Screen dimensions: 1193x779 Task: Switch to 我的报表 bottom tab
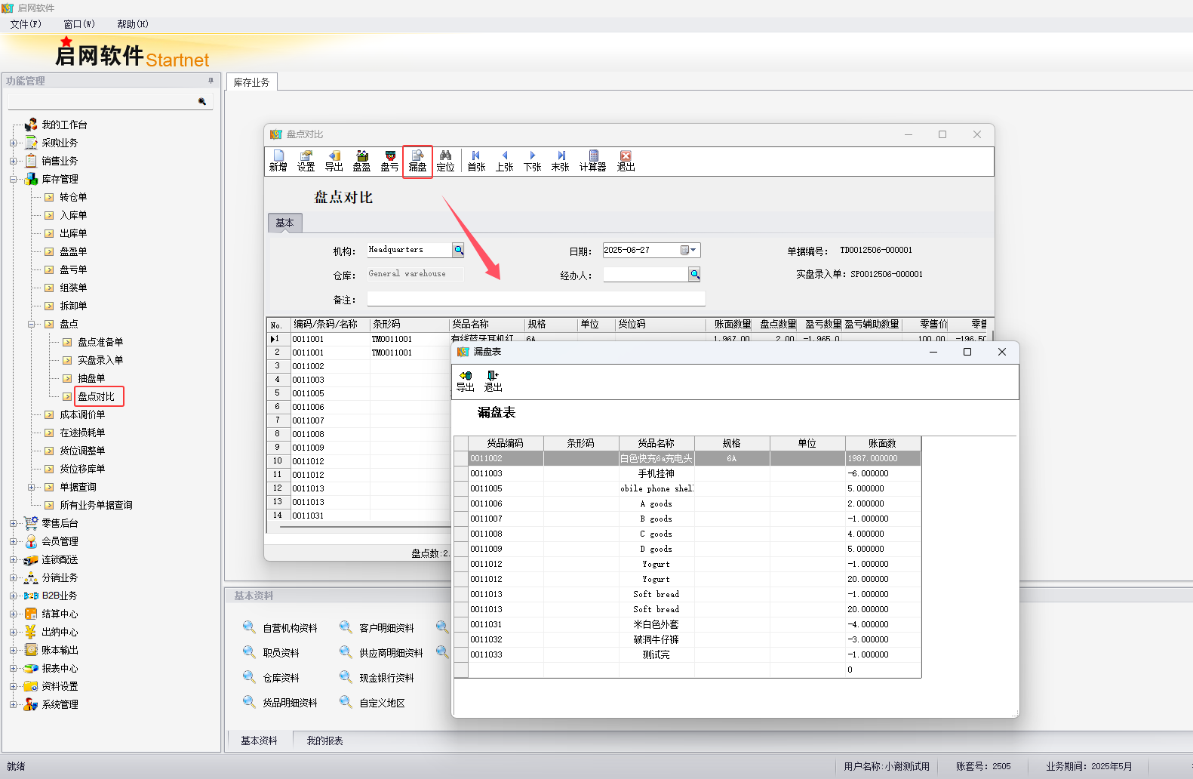point(324,741)
